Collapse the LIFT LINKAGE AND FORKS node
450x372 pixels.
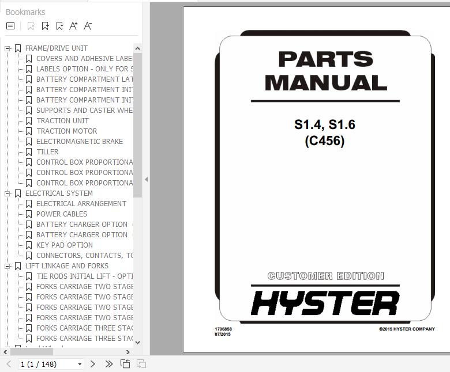pos(7,266)
